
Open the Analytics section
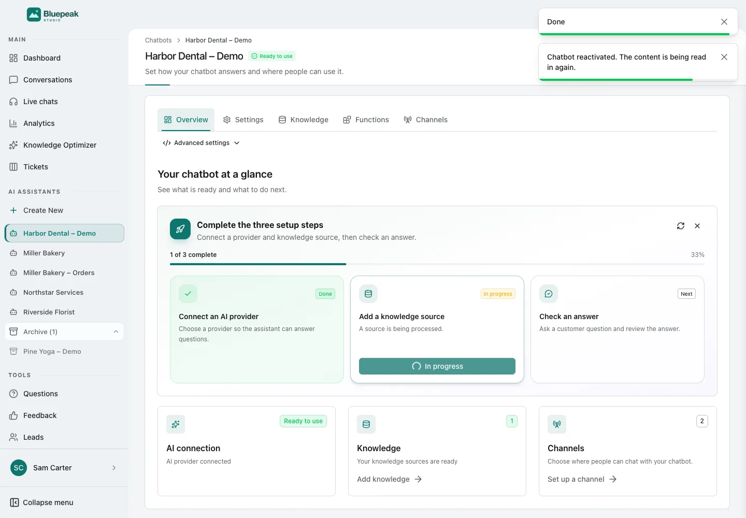tap(64, 123)
